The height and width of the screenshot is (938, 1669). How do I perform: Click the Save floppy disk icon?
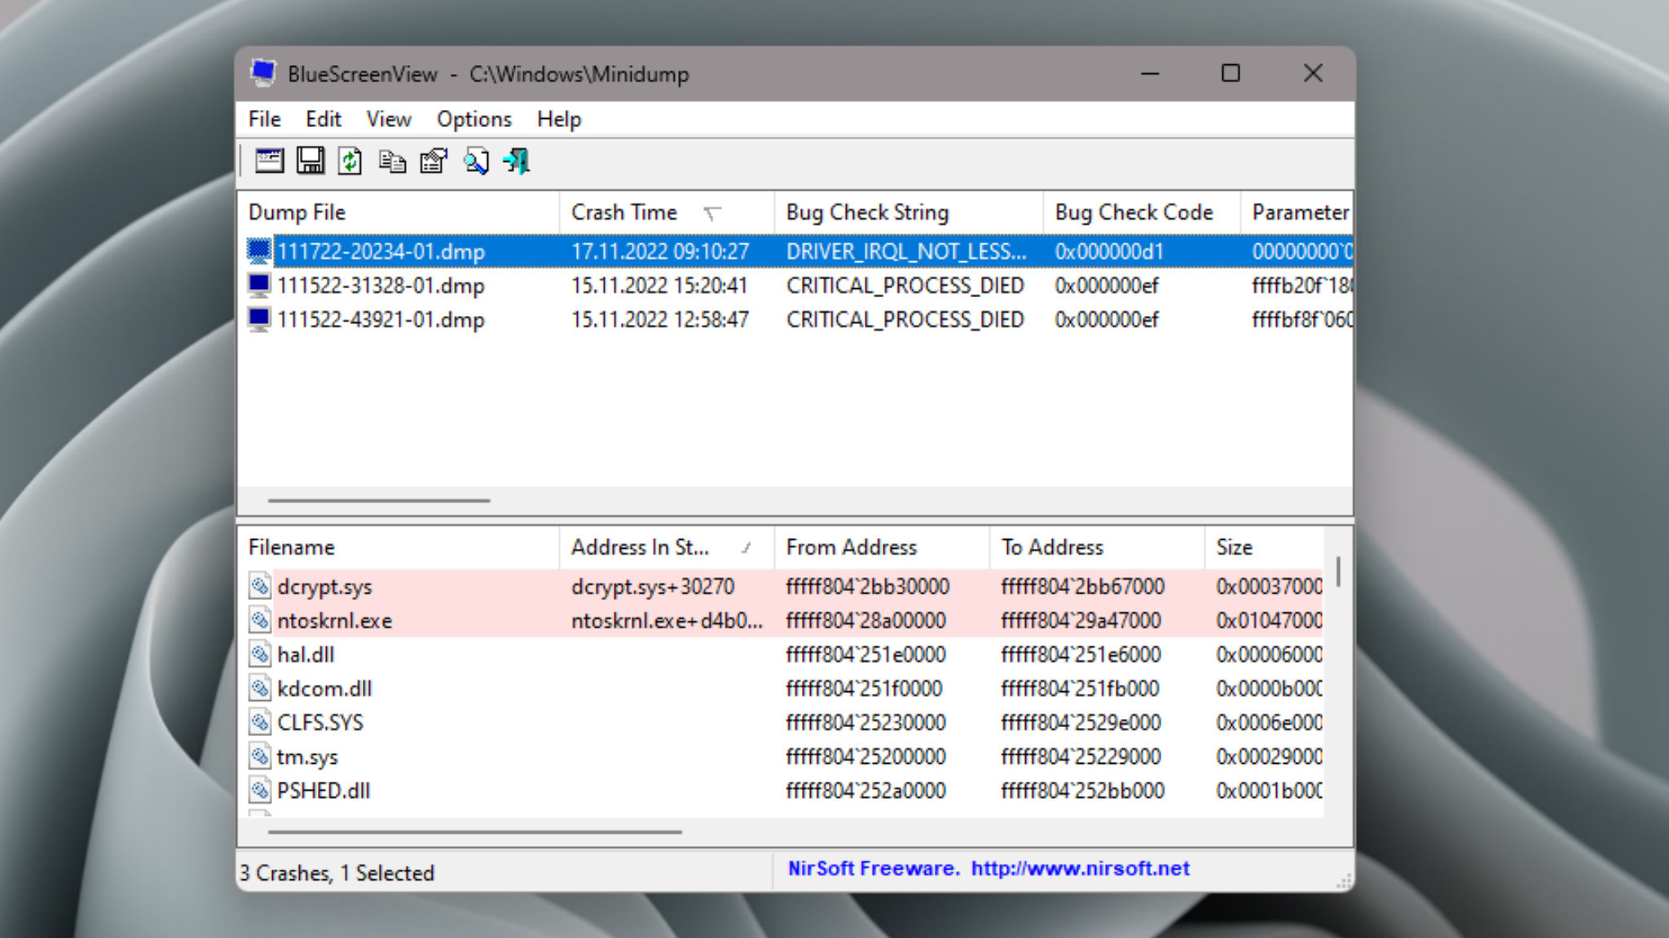[x=310, y=160]
